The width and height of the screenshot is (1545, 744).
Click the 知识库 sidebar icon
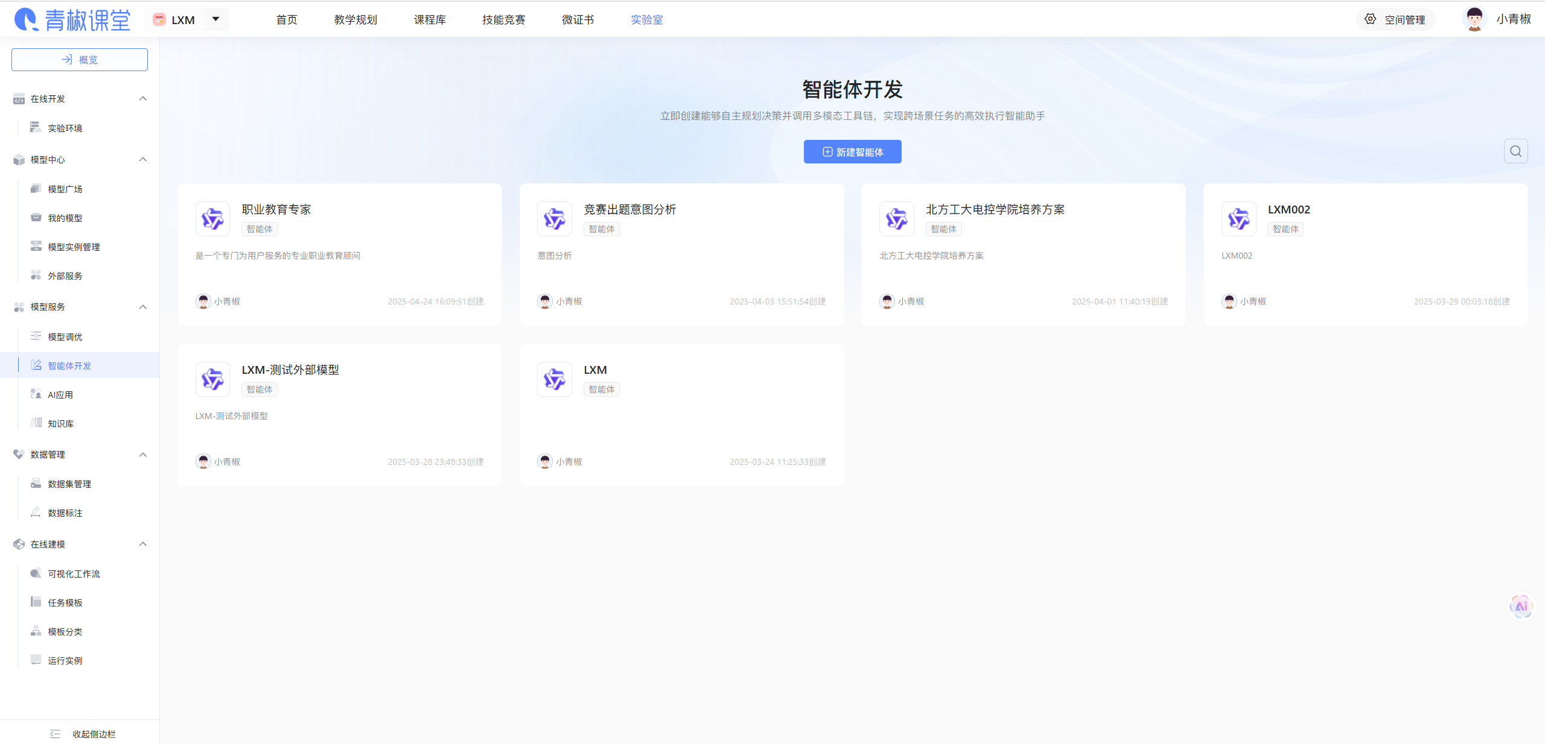(x=36, y=423)
